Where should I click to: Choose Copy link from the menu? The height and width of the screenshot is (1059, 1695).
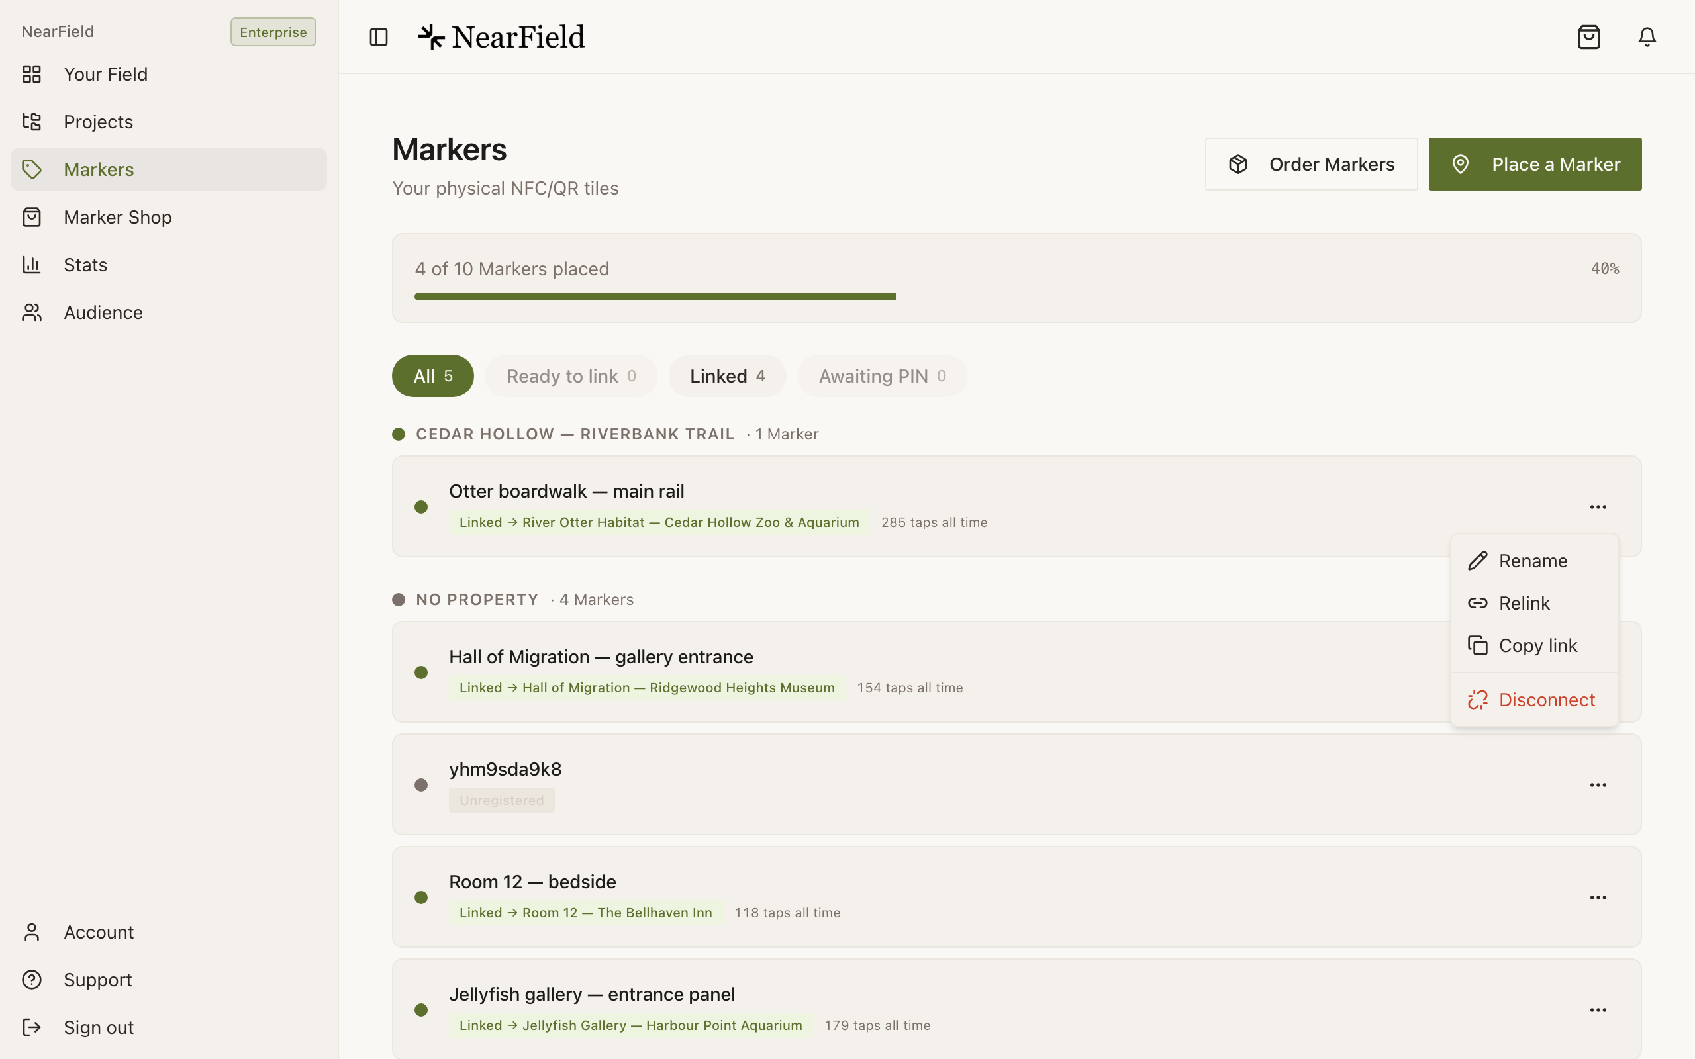click(1534, 646)
